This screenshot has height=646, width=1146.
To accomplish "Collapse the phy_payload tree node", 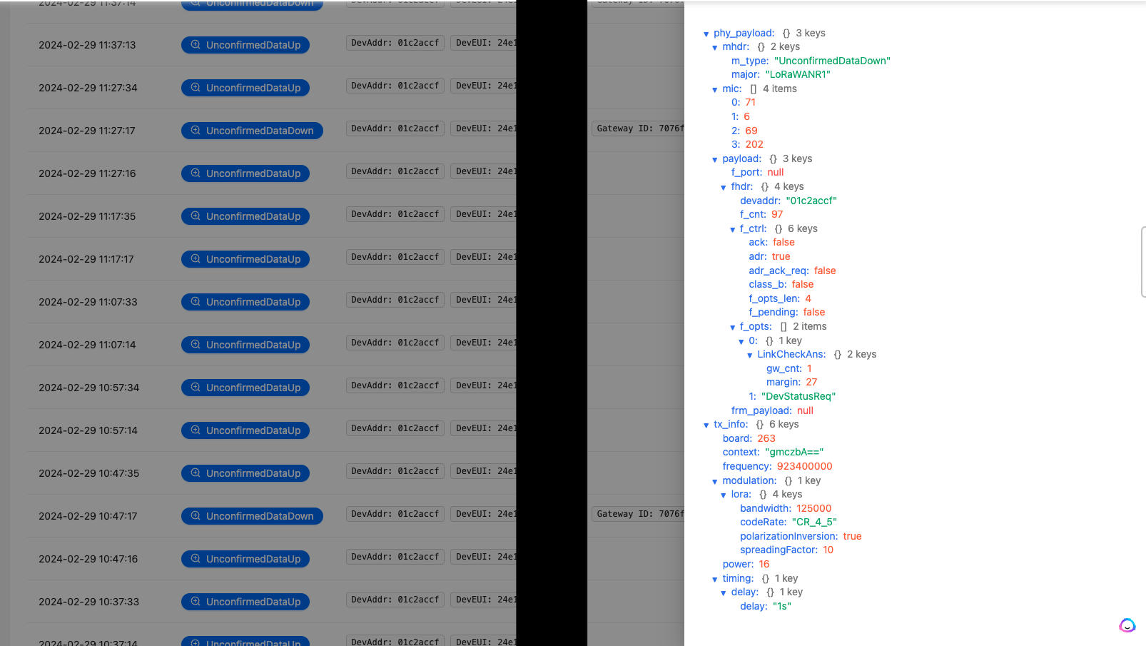I will 706,34.
